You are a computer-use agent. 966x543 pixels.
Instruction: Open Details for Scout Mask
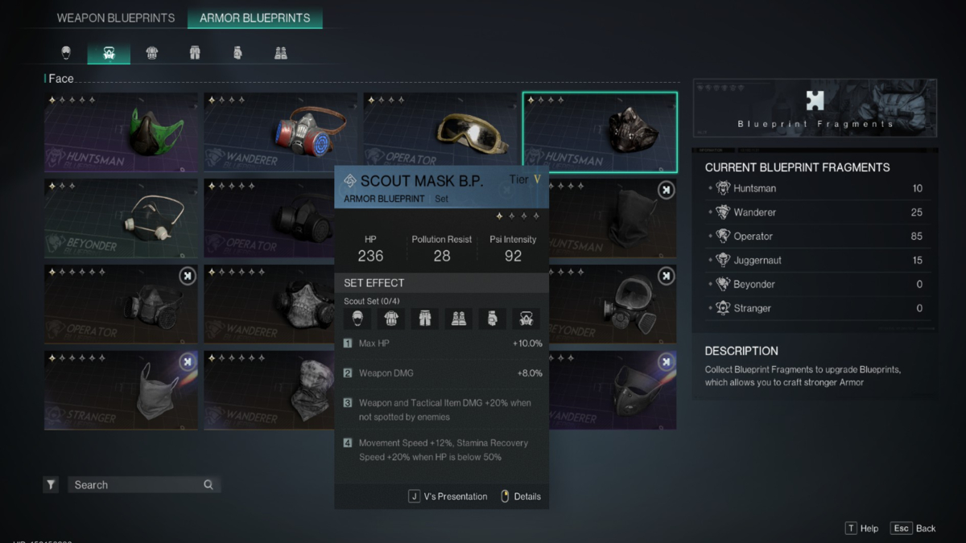point(521,496)
